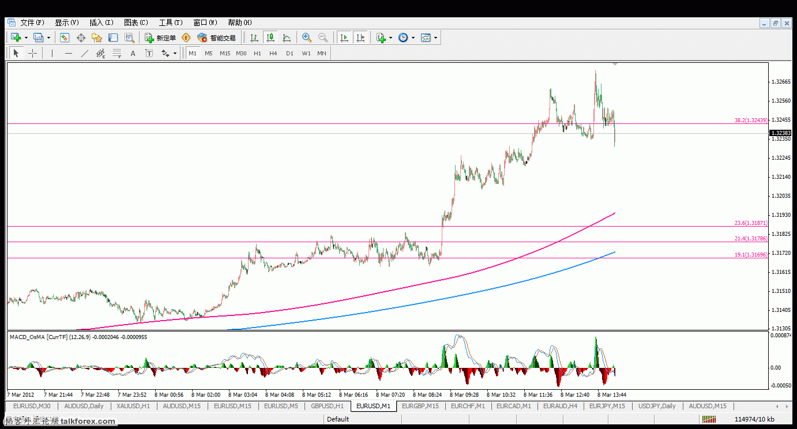Expand the indicators dropdown arrow
797x429 pixels.
(390, 37)
